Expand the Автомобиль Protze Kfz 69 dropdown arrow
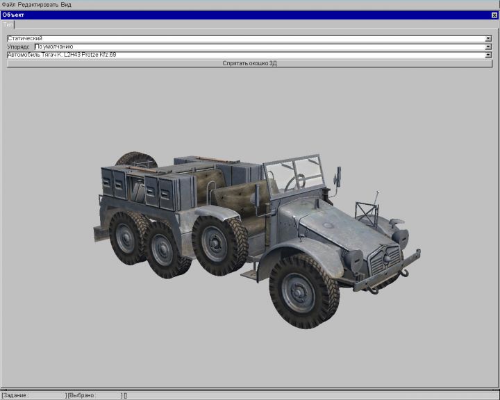The width and height of the screenshot is (500, 400). [x=488, y=54]
